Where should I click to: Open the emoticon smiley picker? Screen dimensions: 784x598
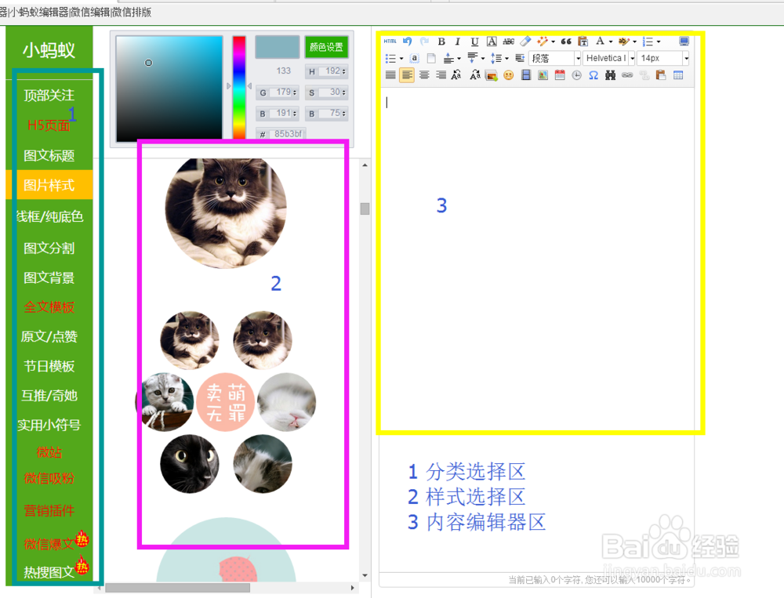509,75
